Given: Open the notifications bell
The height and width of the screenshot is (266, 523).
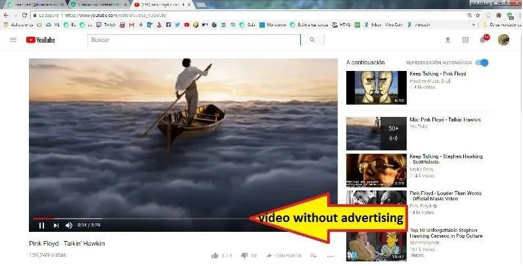Looking at the screenshot, I should click(484, 39).
